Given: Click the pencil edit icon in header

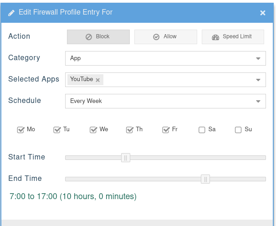Looking at the screenshot, I should (12, 12).
